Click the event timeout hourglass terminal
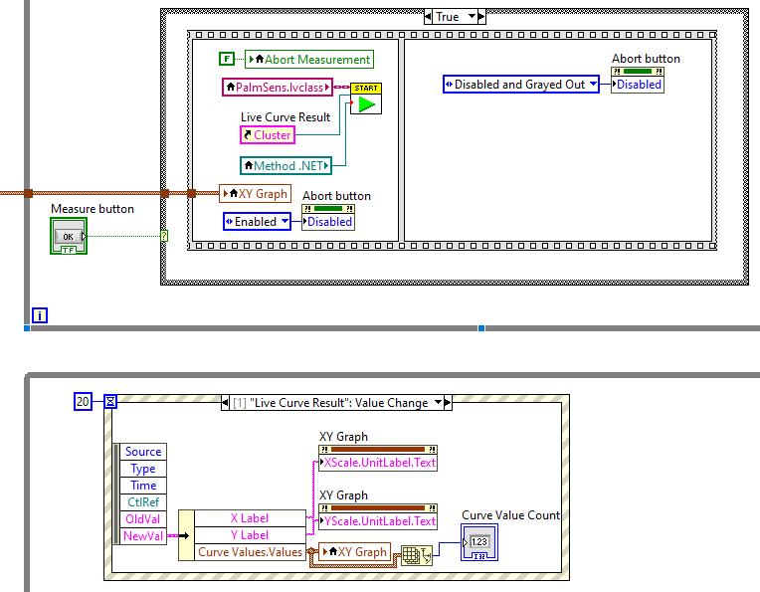The height and width of the screenshot is (592, 760). coord(110,401)
